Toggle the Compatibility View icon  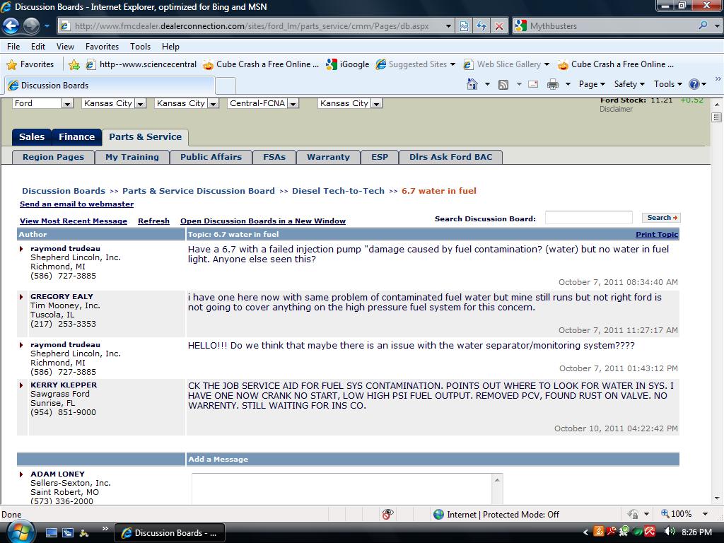[x=464, y=26]
